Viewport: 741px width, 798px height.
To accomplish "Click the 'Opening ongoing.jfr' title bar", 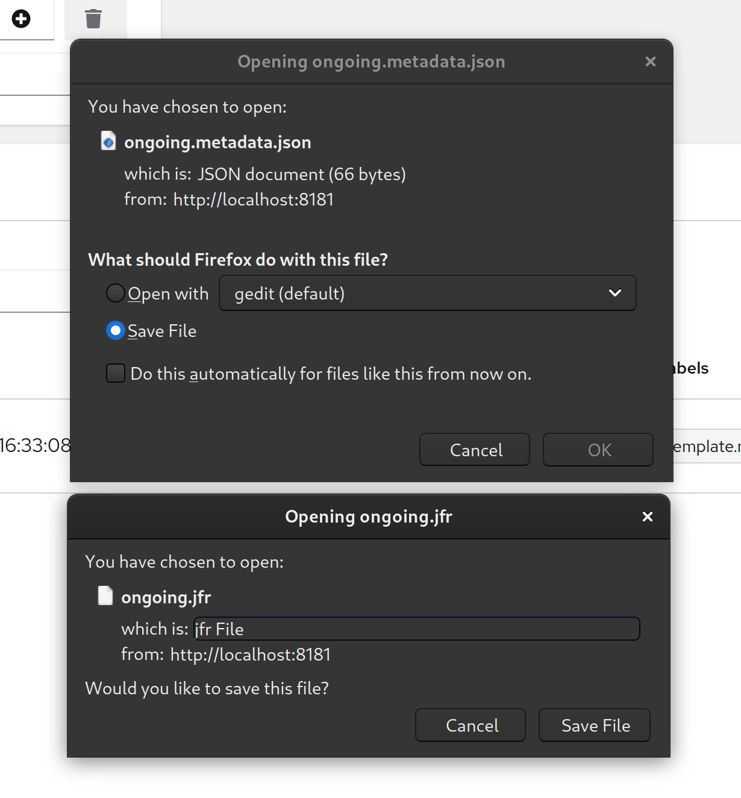I will point(368,517).
